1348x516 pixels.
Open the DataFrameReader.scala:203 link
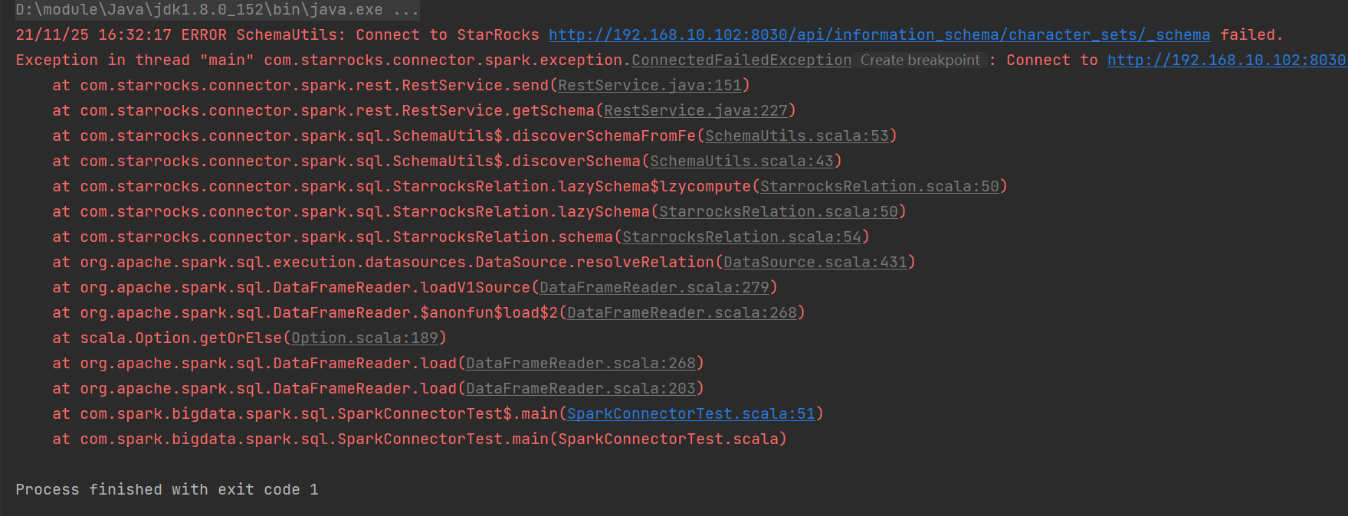point(580,388)
